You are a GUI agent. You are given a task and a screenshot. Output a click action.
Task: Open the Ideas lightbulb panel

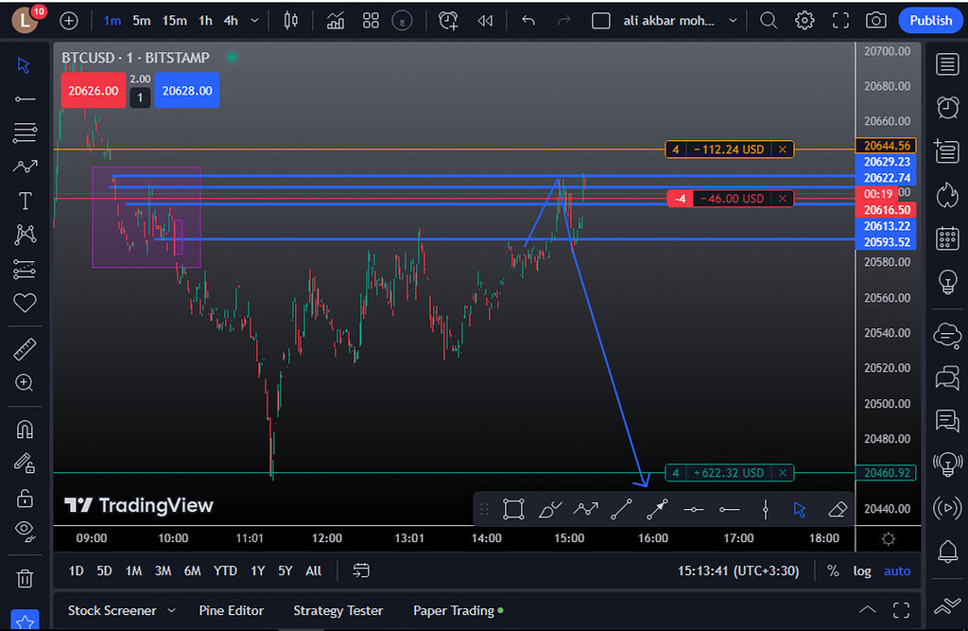(x=946, y=281)
